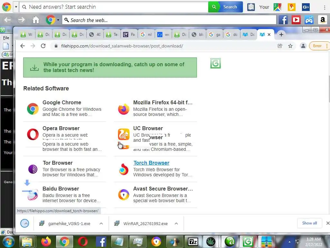Open the Baidu Browser title link
The width and height of the screenshot is (330, 248).
[x=61, y=189]
